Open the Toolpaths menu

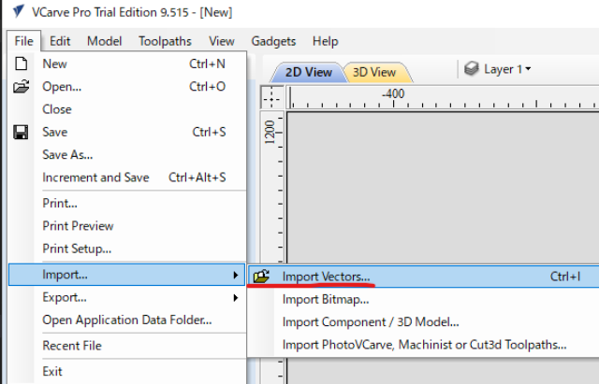[x=165, y=41]
